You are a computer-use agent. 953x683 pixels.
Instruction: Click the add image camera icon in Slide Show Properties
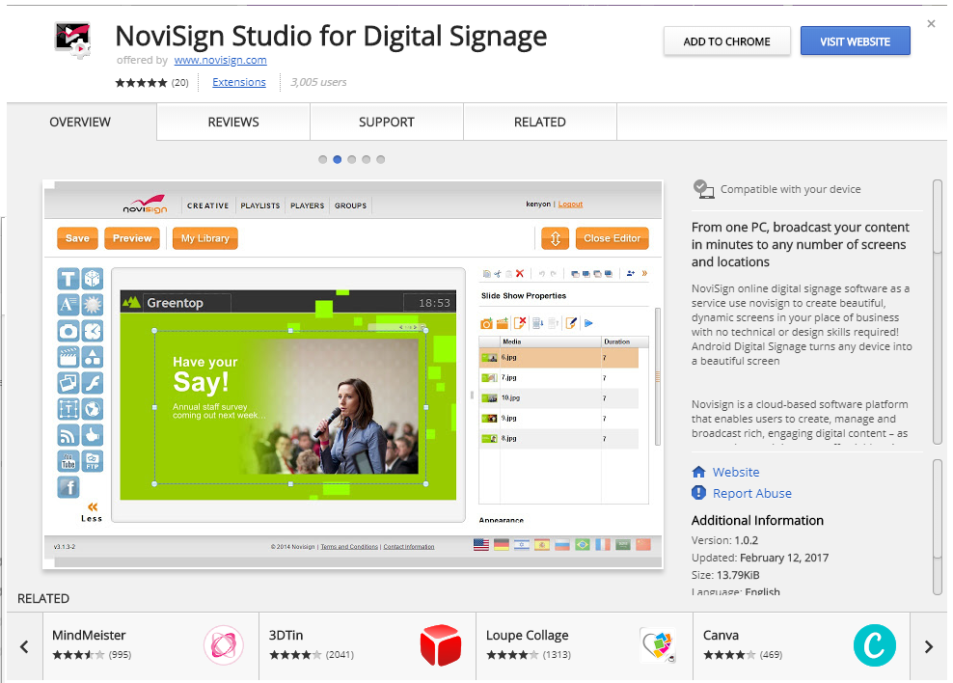coord(486,323)
